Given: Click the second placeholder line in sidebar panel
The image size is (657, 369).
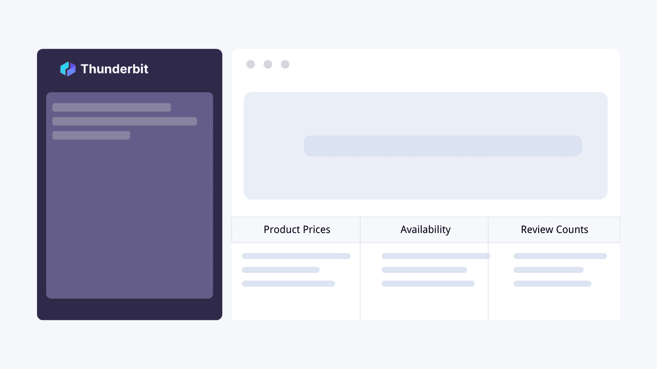Looking at the screenshot, I should 125,121.
